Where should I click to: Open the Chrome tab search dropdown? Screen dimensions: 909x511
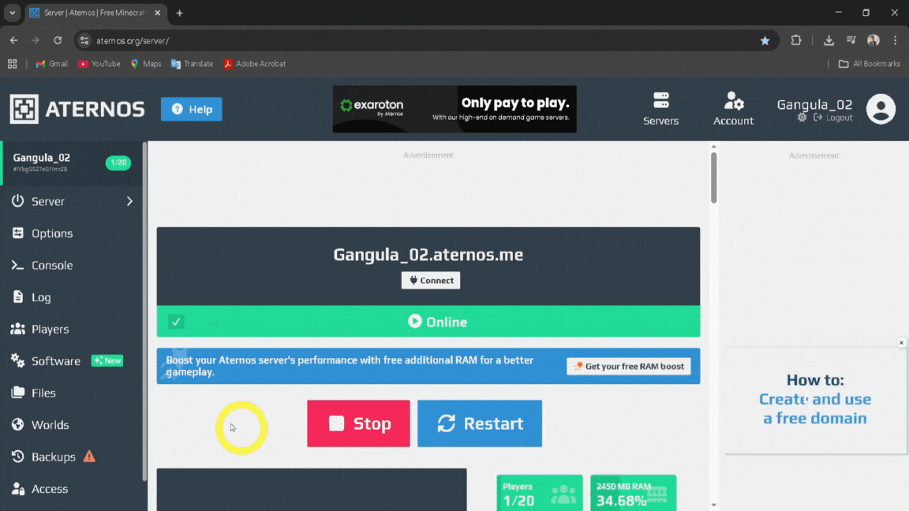pos(12,13)
